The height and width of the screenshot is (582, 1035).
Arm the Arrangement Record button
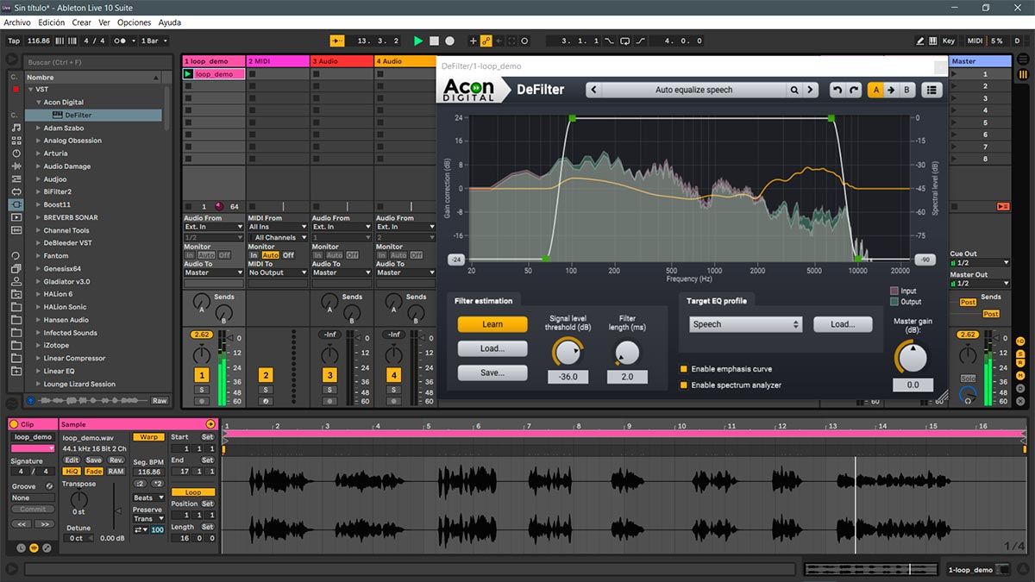pos(449,41)
